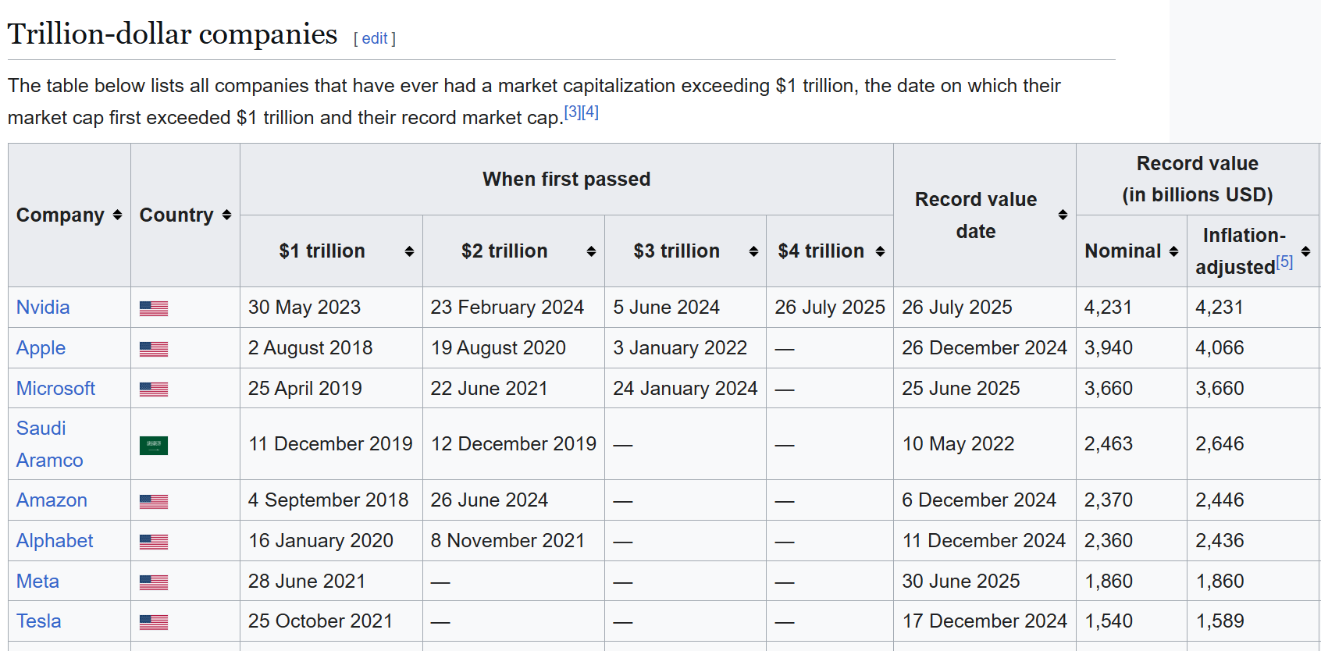The width and height of the screenshot is (1321, 651).
Task: Click the Saudi Arabia flag icon
Action: coord(154,445)
